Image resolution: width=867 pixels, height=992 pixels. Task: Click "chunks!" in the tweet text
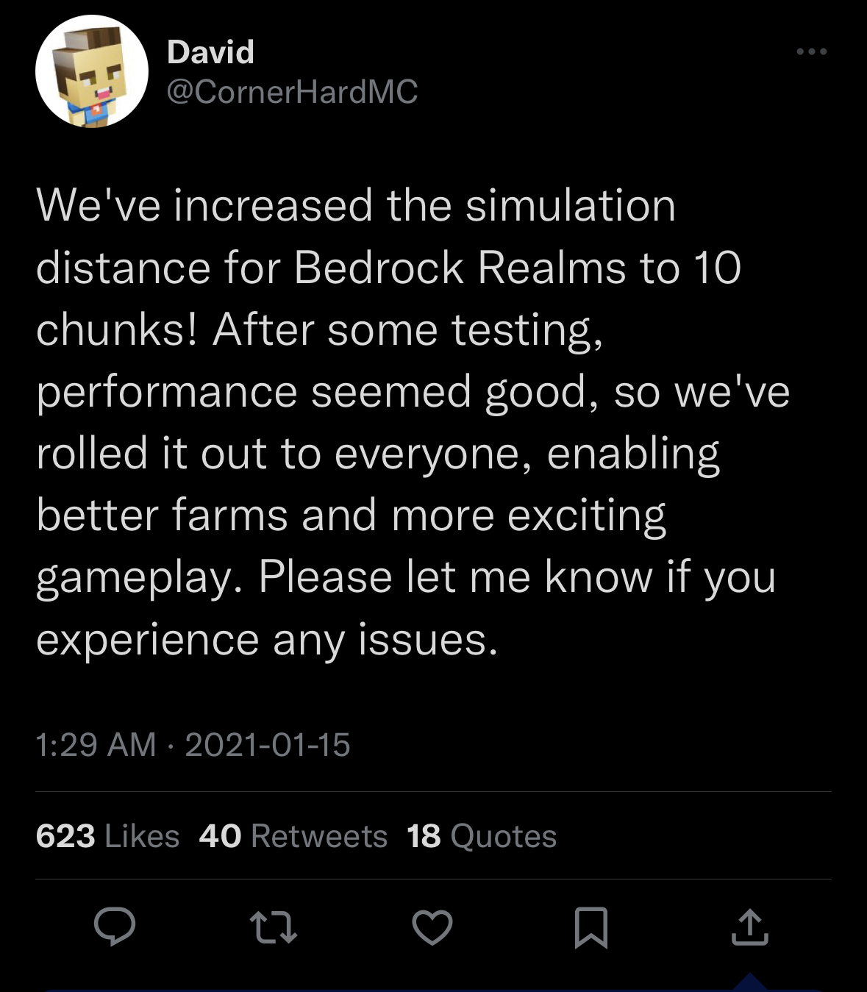(x=117, y=329)
